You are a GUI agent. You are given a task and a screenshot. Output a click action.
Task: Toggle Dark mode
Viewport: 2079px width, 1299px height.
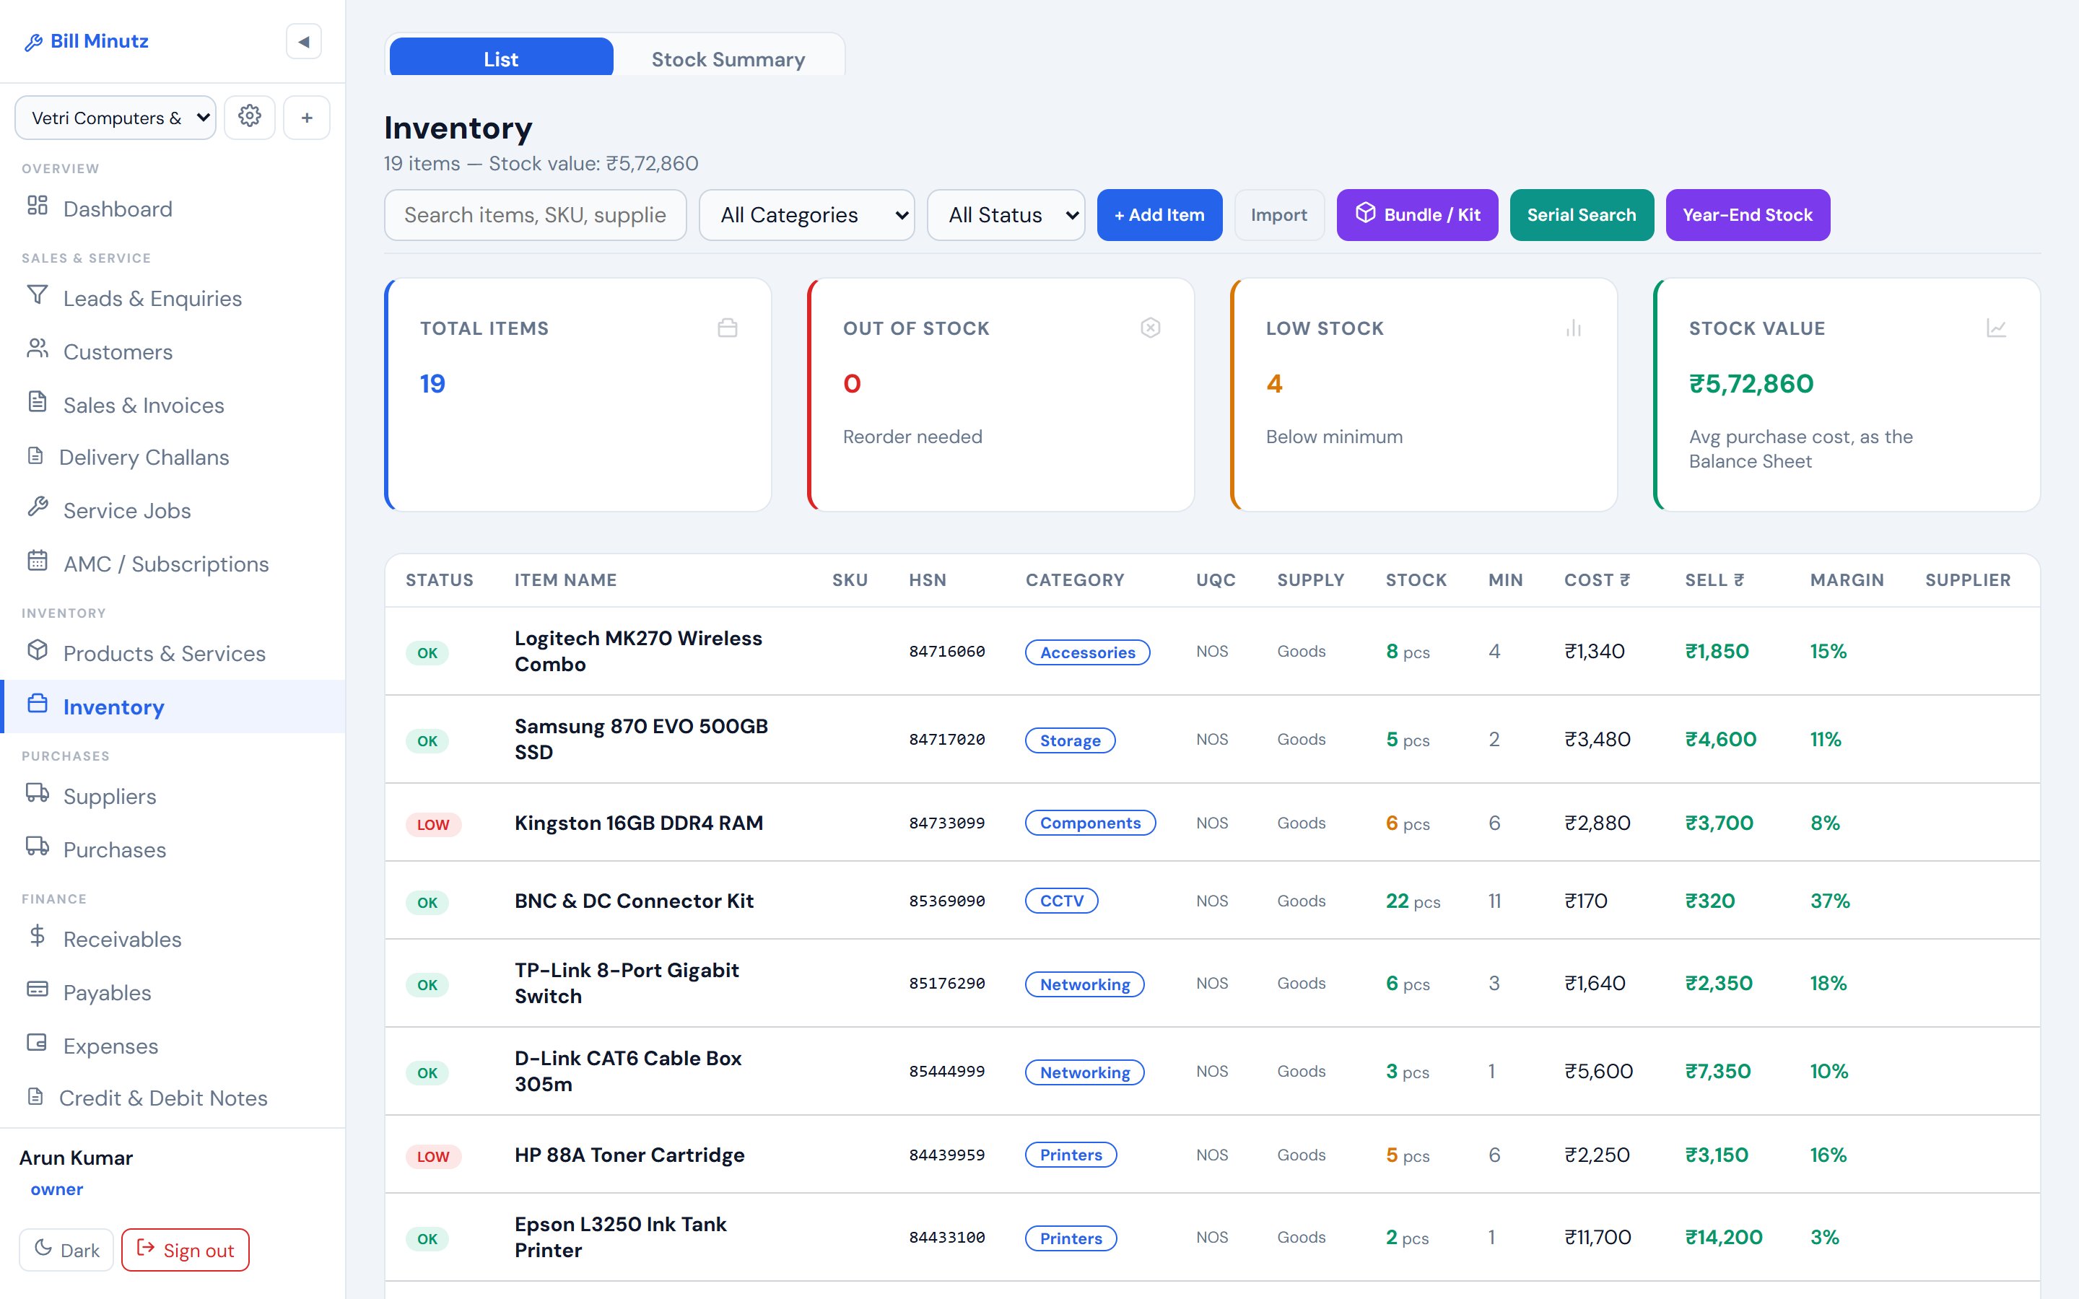(67, 1250)
